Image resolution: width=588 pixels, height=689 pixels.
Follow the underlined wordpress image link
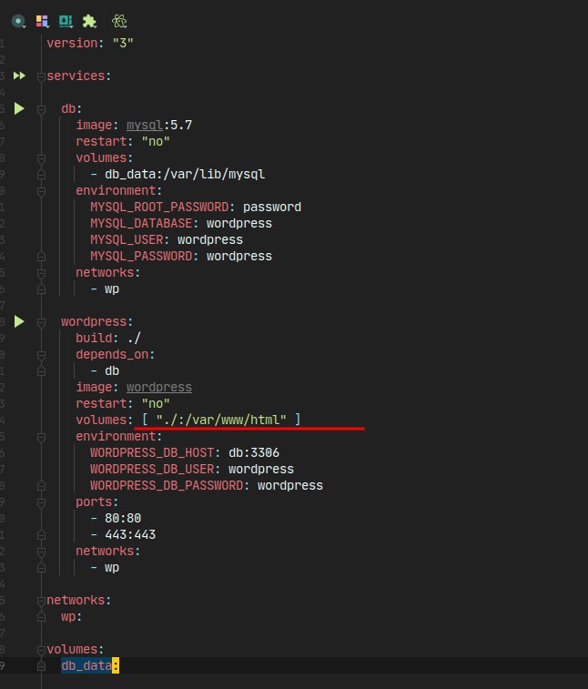(159, 387)
